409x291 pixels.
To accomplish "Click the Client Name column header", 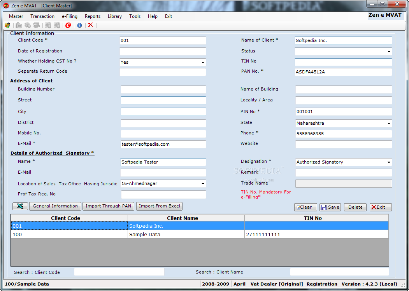I will tap(186, 218).
